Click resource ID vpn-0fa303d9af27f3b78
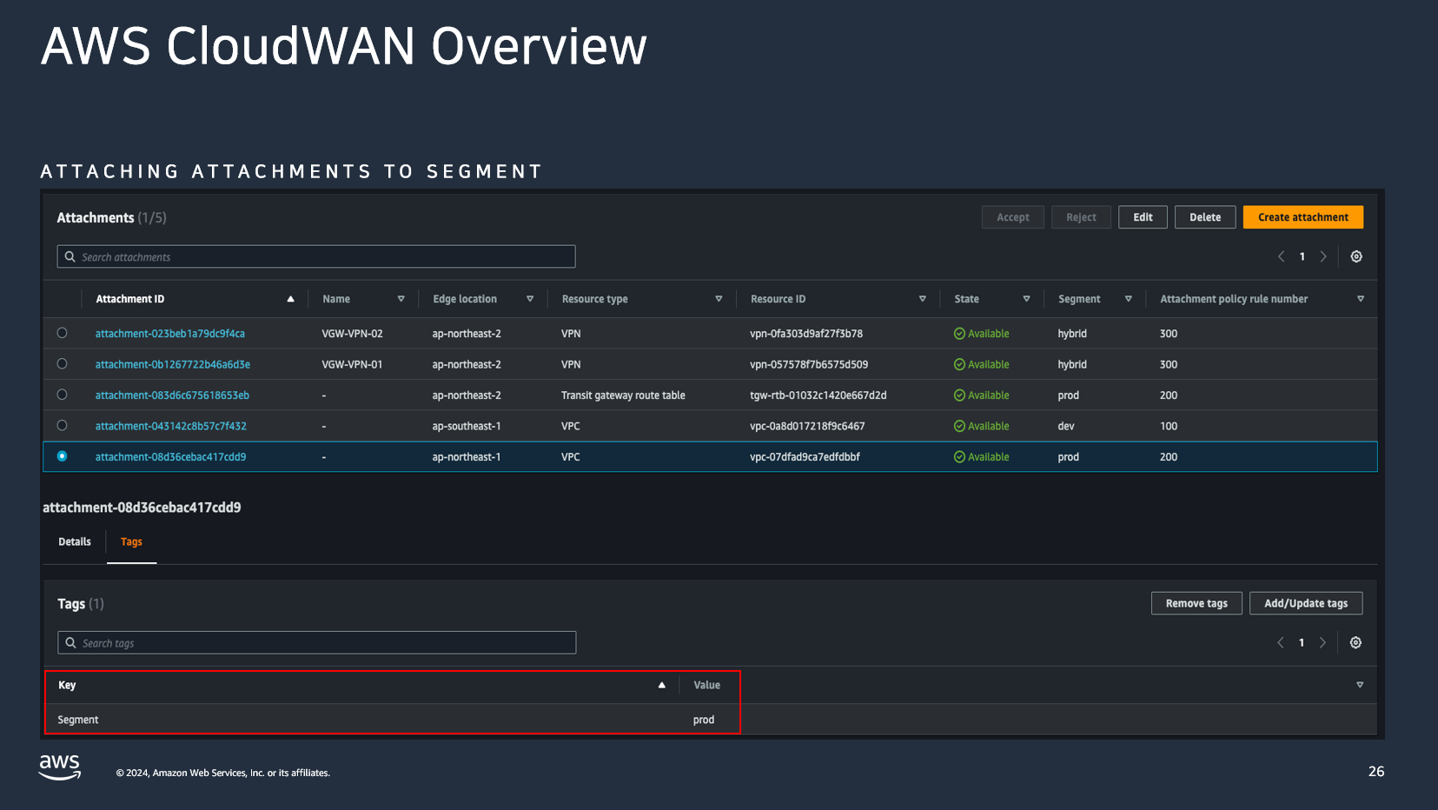Image resolution: width=1438 pixels, height=810 pixels. point(806,334)
